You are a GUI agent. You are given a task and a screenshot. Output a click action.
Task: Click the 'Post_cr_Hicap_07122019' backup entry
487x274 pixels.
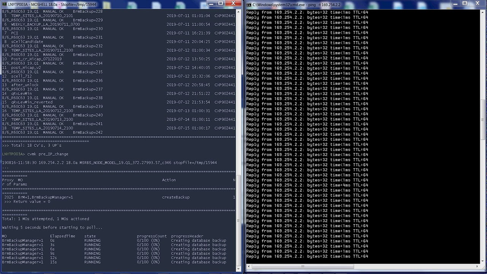pyautogui.click(x=36, y=59)
